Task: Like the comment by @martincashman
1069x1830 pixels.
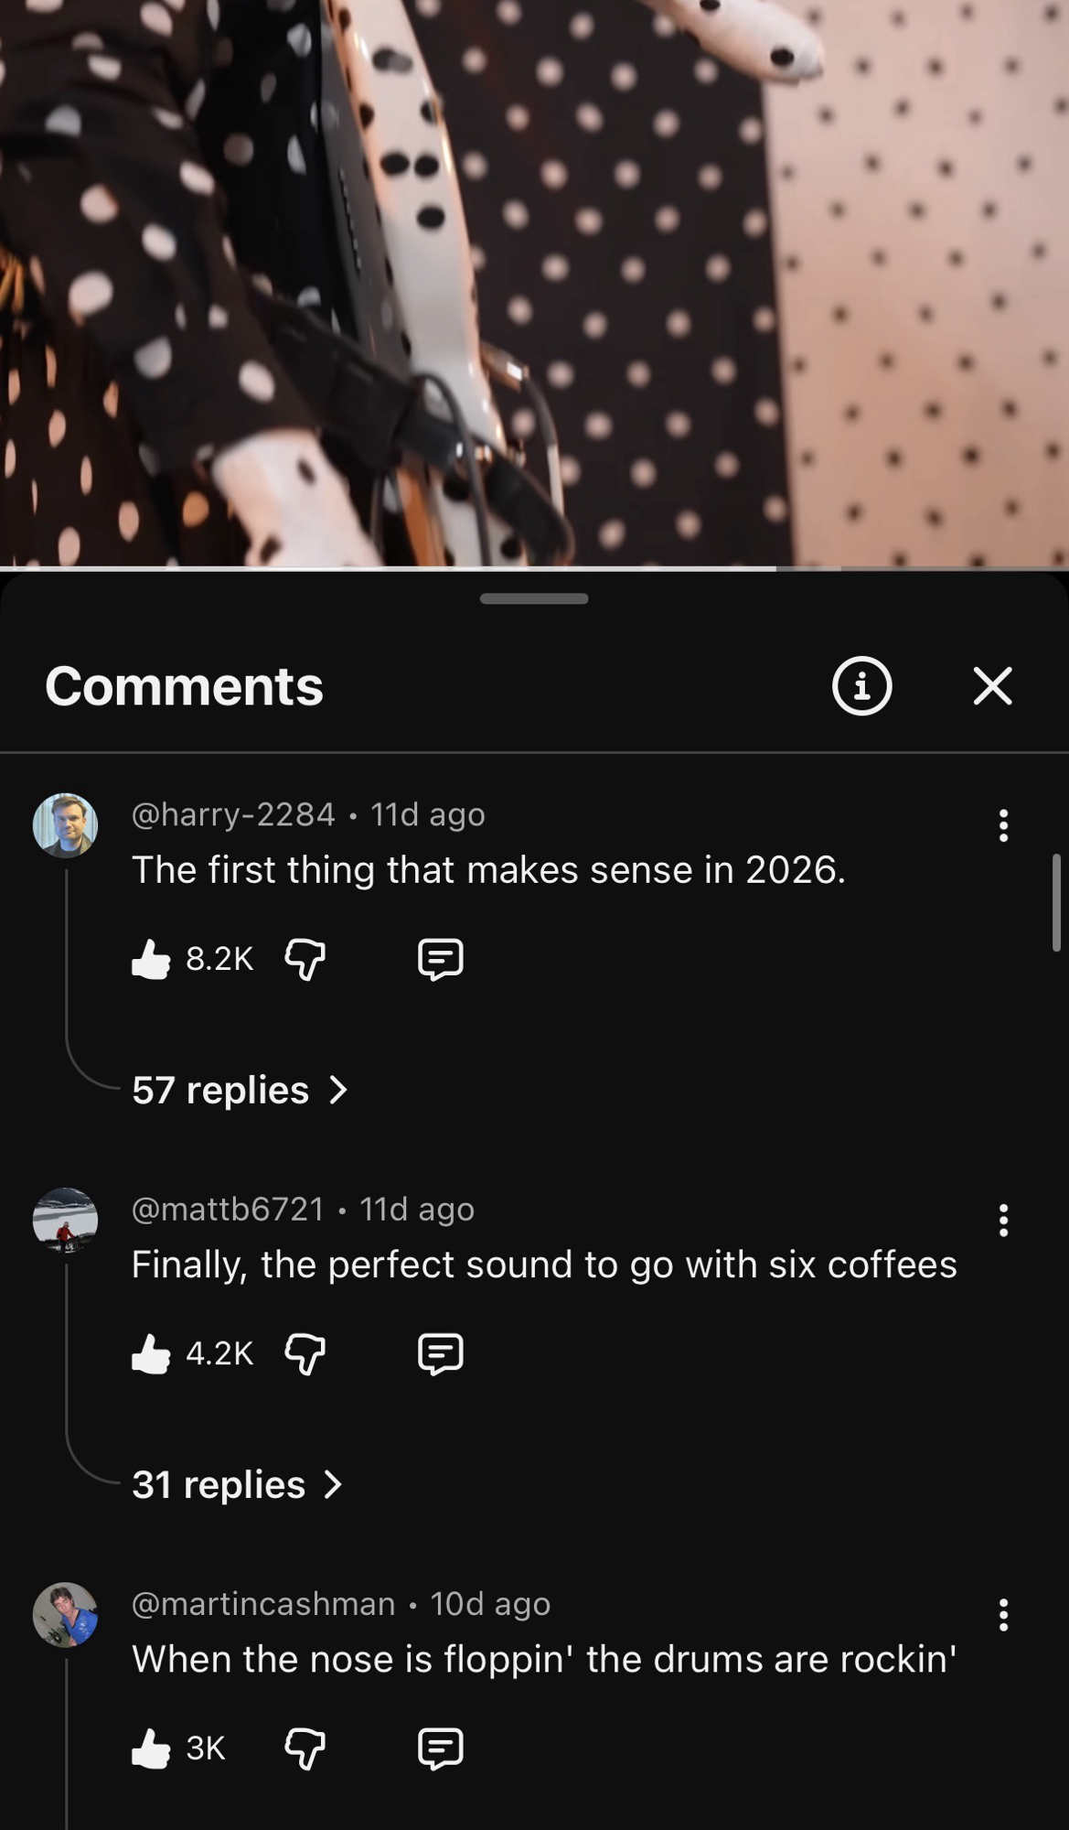Action: (x=152, y=1748)
